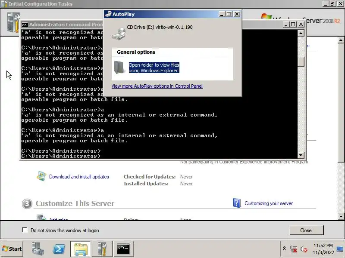Image resolution: width=345 pixels, height=258 pixels.
Task: Click the AutoPlay title bar icon
Action: point(108,14)
